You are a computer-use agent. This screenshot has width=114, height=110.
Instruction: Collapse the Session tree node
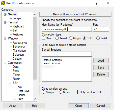(5, 14)
